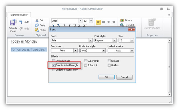Click the scrollbar down arrow
This screenshot has width=179, height=110.
click(x=170, y=94)
